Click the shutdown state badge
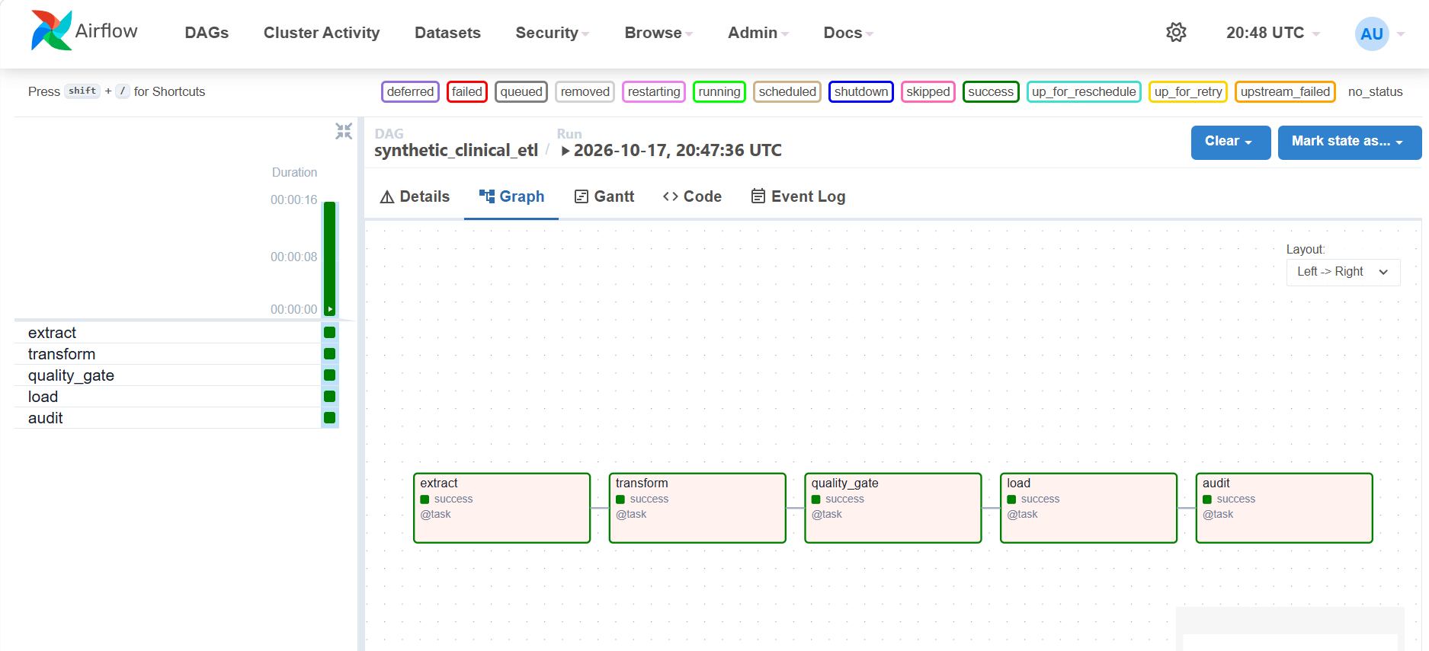 coord(861,91)
